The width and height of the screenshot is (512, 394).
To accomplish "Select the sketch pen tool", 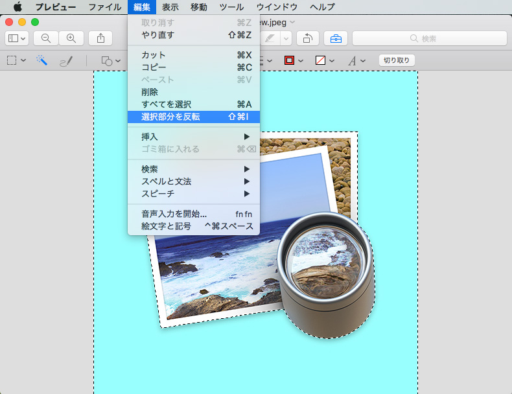I will pyautogui.click(x=66, y=61).
